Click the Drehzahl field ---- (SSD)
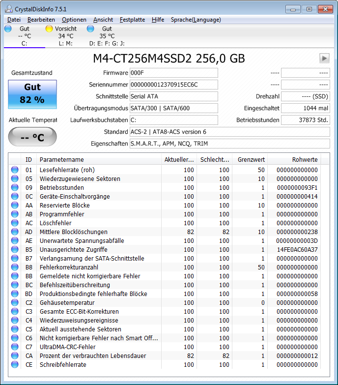This screenshot has width=338, height=385. tap(306, 96)
